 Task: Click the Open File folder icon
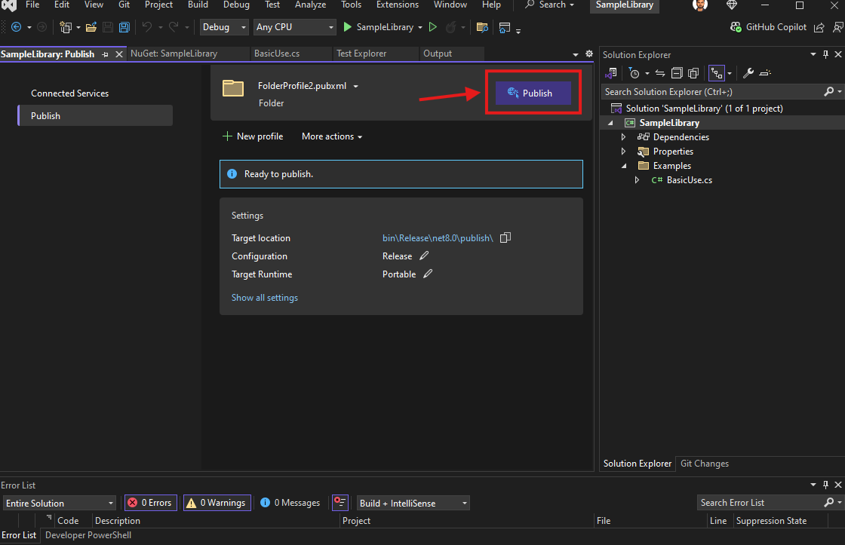[x=91, y=27]
